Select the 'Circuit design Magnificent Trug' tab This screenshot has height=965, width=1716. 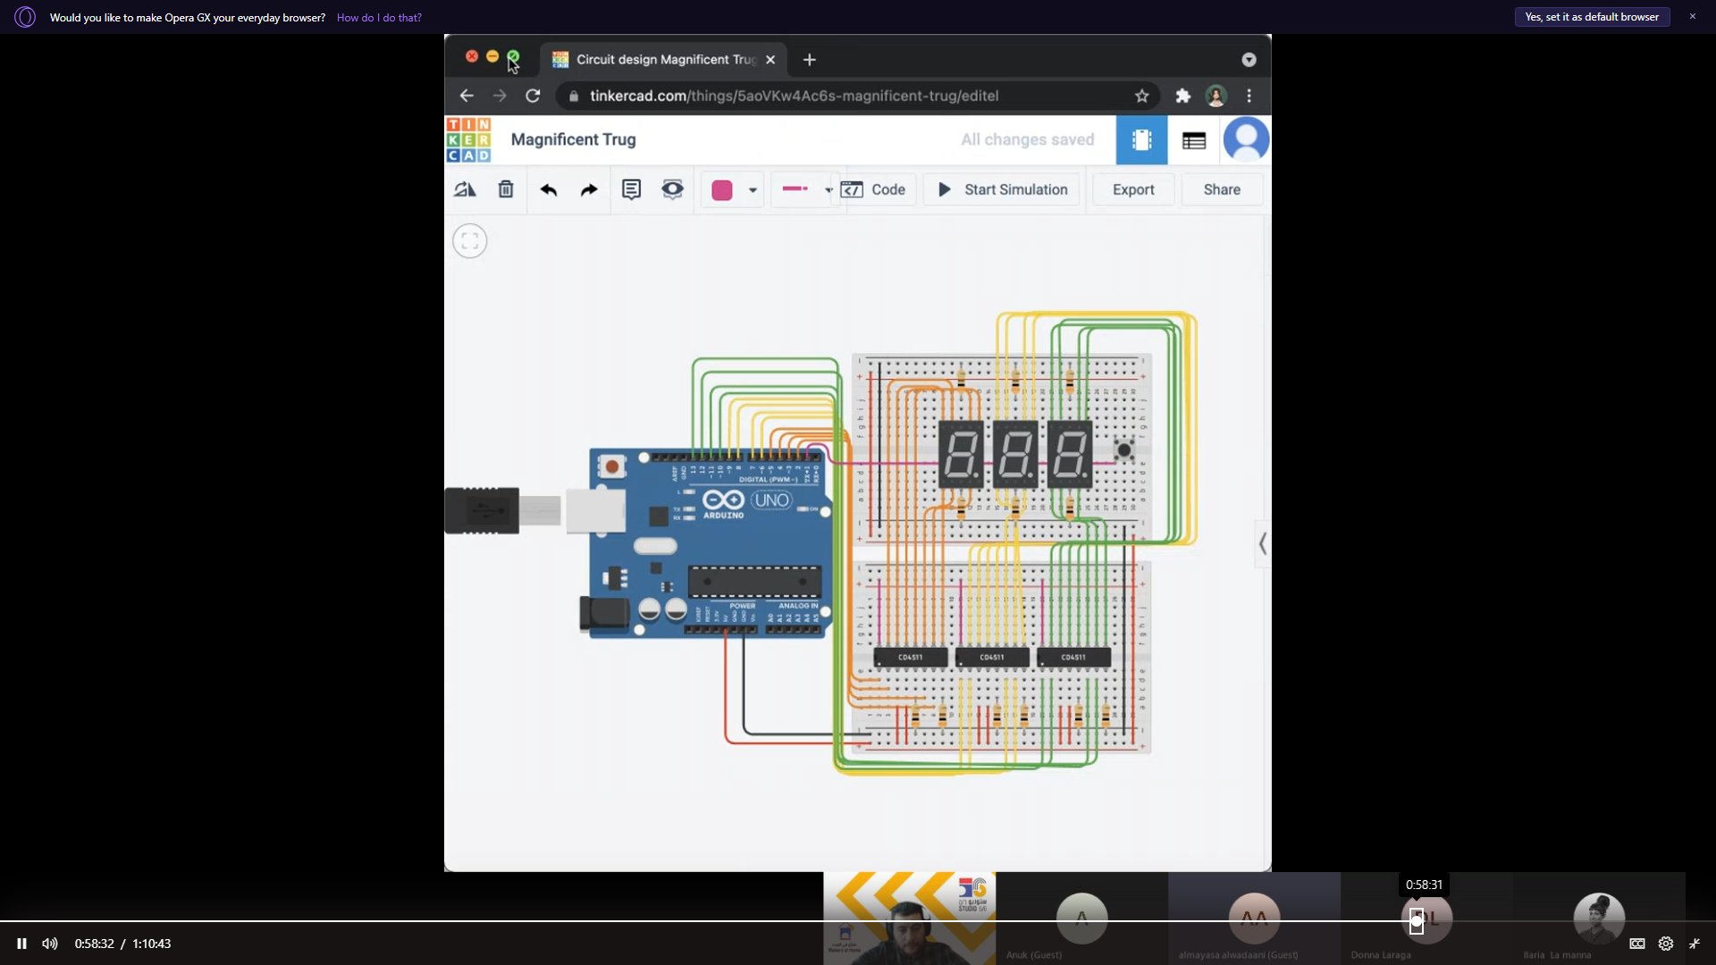click(664, 59)
